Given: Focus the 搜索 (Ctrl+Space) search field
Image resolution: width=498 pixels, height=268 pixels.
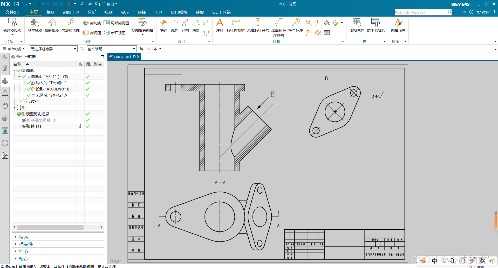Looking at the screenshot, I should [420, 12].
